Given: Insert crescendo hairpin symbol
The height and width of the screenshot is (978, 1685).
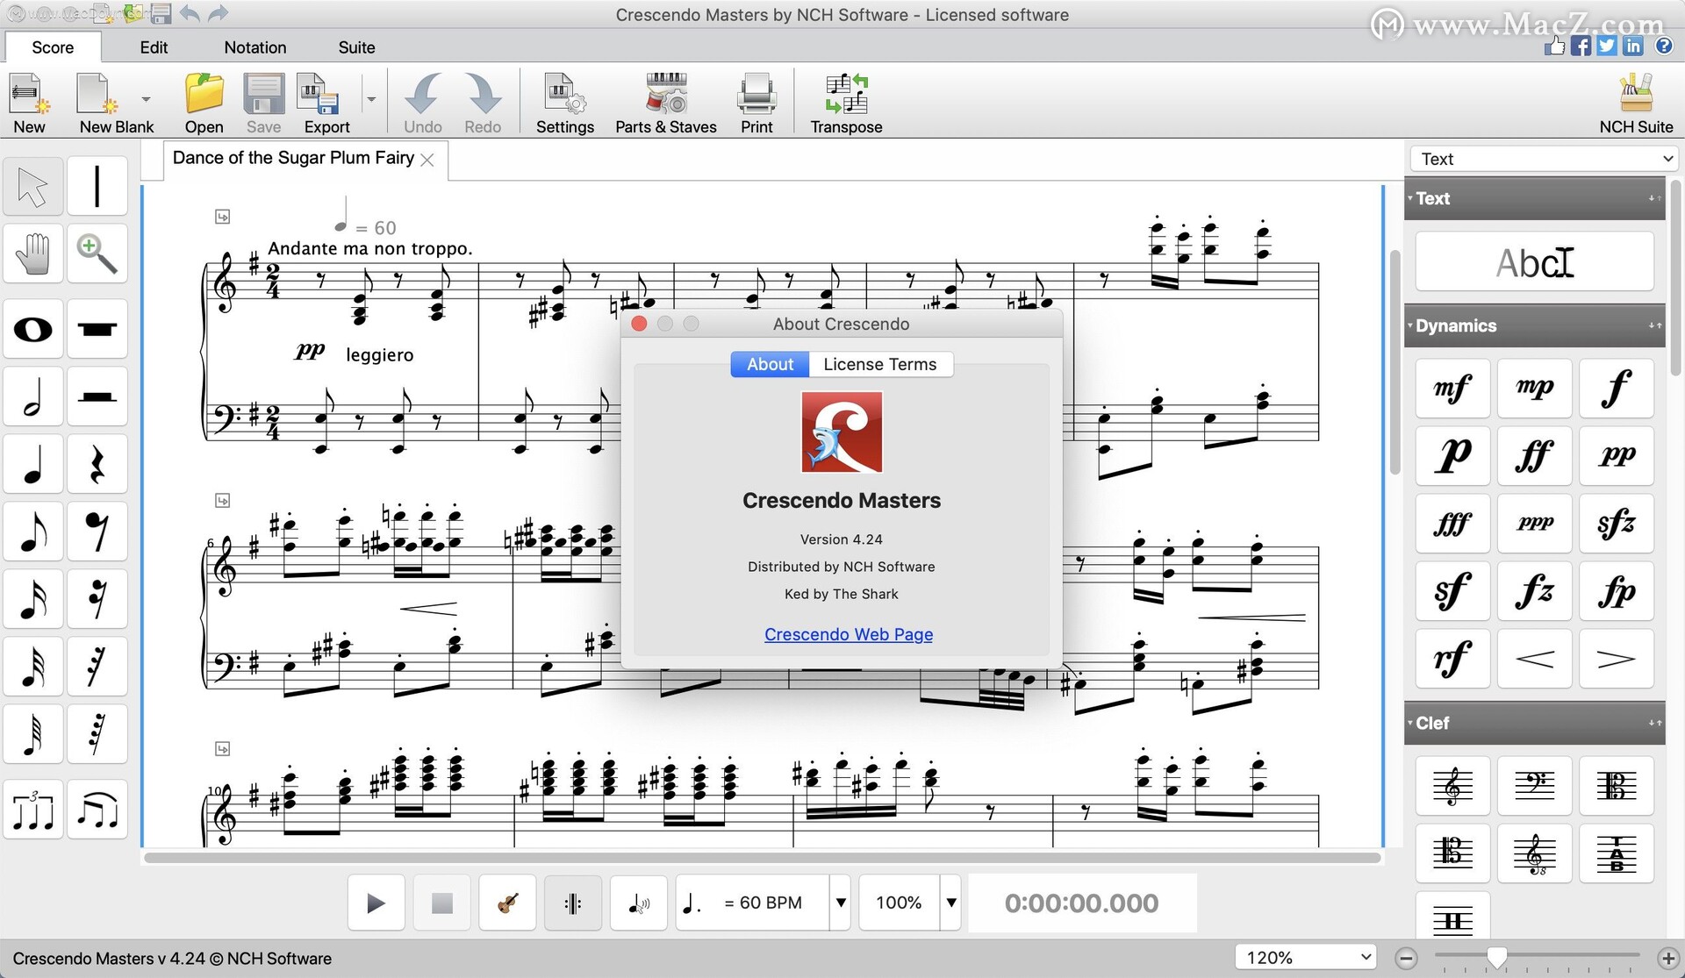Looking at the screenshot, I should [x=1534, y=659].
